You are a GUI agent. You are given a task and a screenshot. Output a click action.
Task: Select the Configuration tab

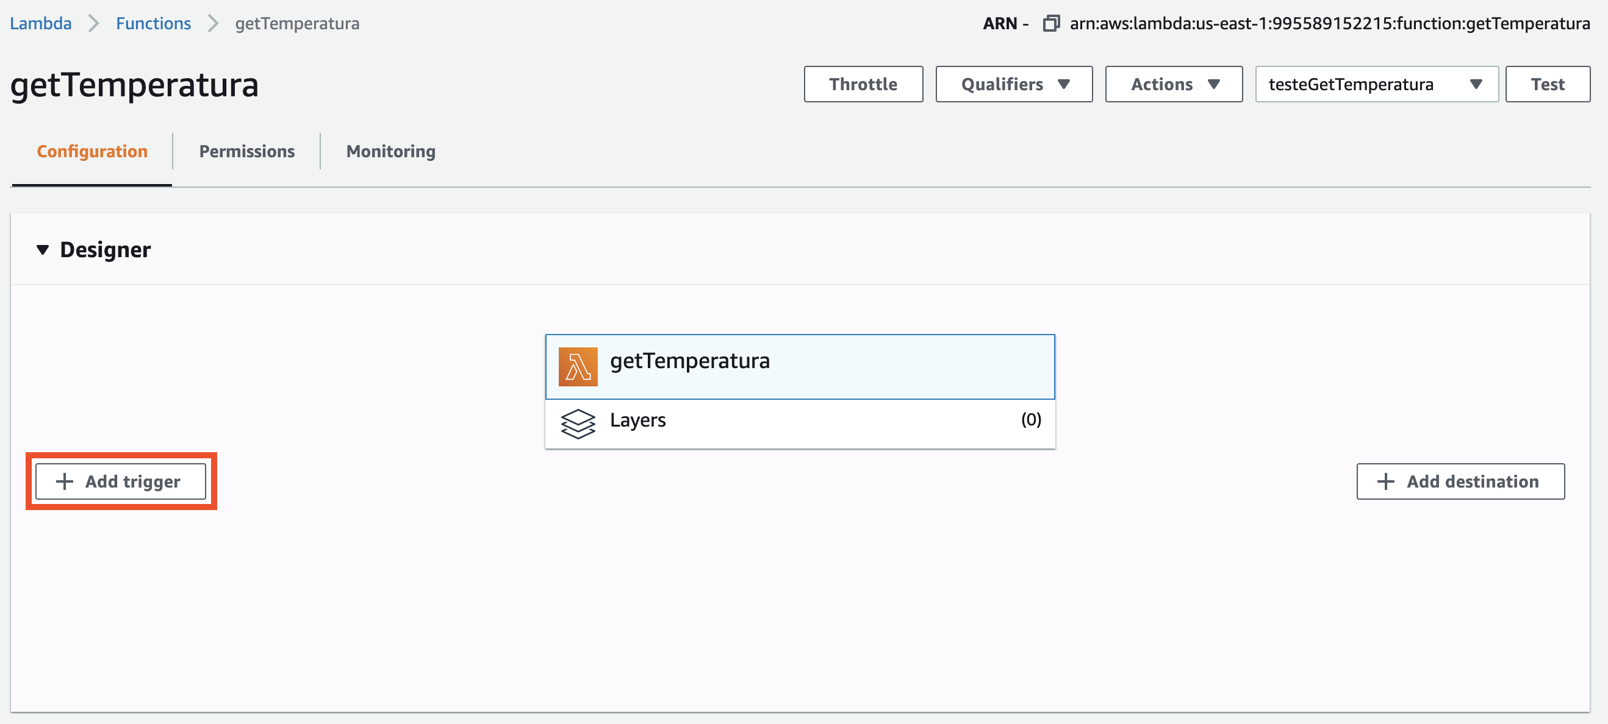[x=92, y=152]
